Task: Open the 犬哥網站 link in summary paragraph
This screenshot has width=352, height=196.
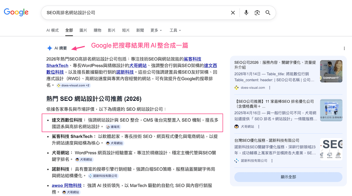Action: pyautogui.click(x=138, y=66)
